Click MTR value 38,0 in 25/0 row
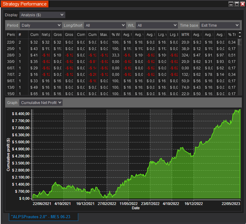The width and height of the screenshot is (246, 224). pos(186,49)
